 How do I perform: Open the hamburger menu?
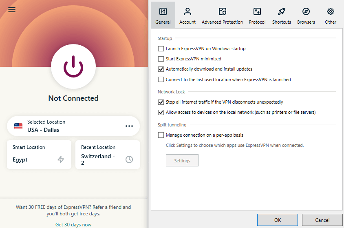tap(12, 10)
